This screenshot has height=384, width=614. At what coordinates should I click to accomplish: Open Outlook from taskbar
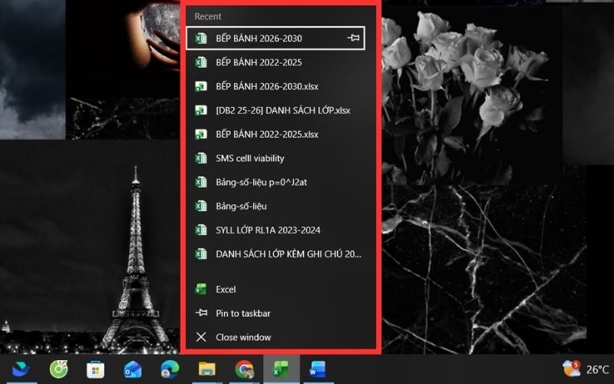pyautogui.click(x=133, y=369)
